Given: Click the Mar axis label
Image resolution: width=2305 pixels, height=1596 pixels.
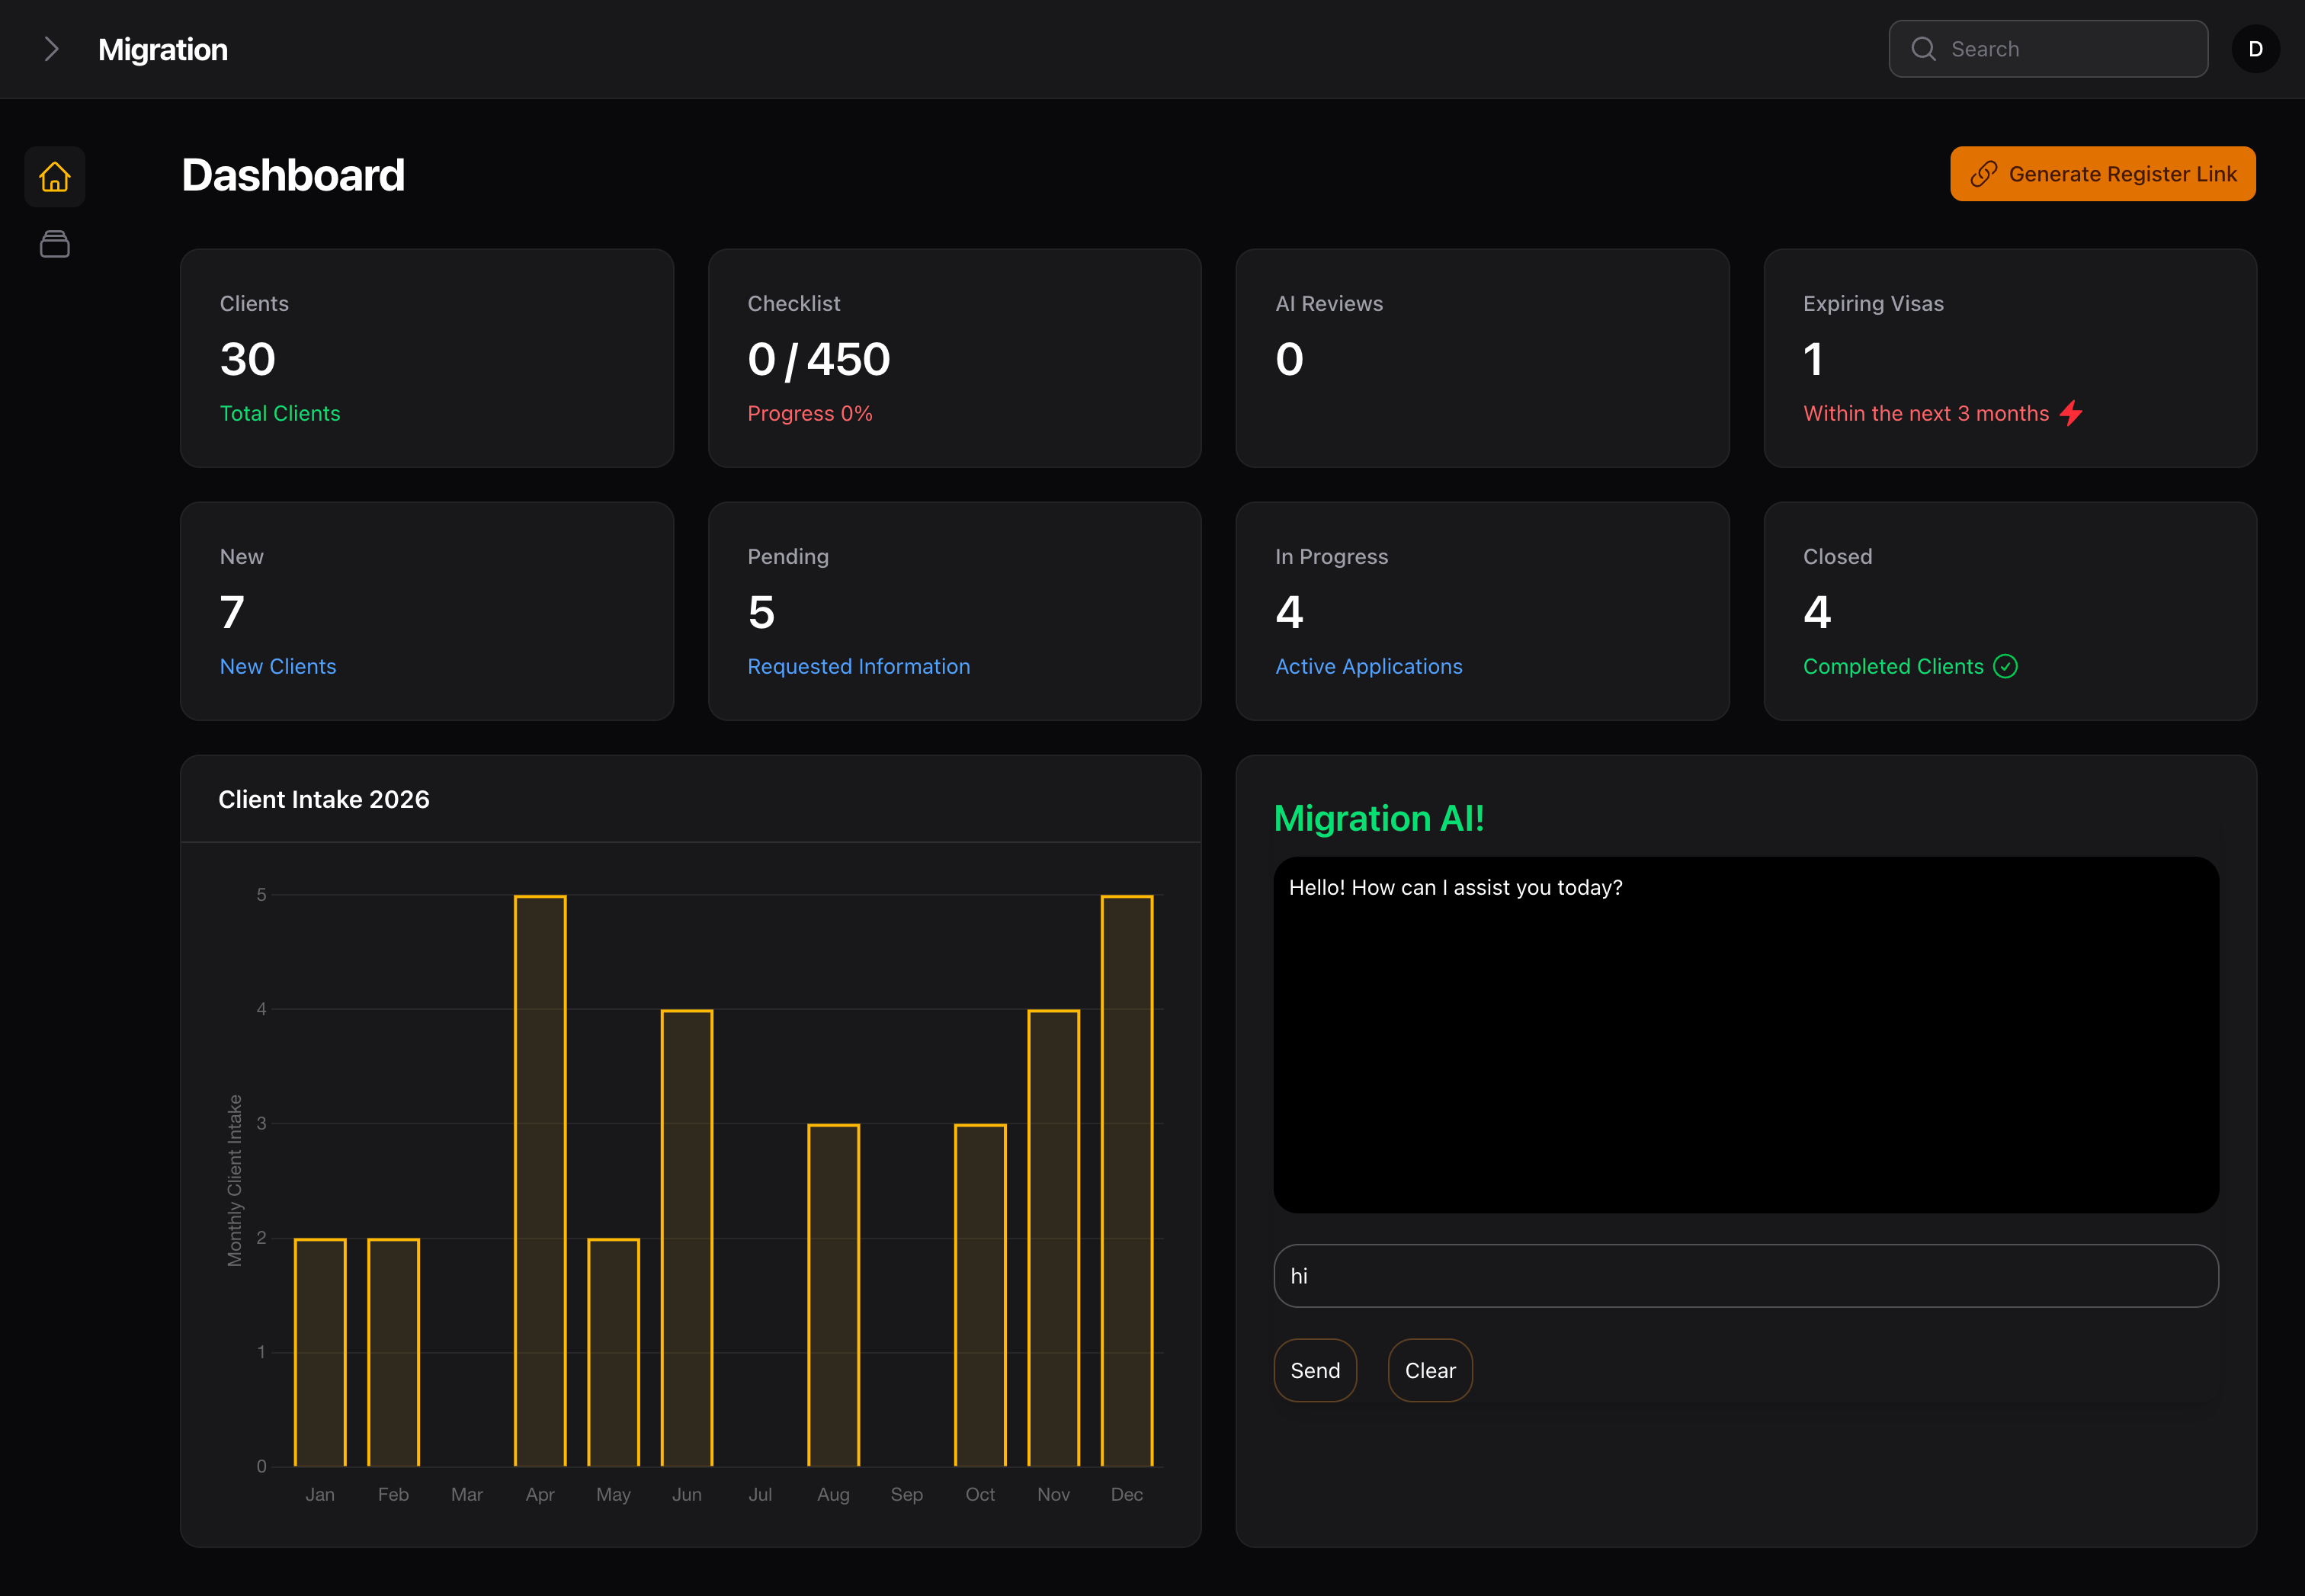Looking at the screenshot, I should click(x=467, y=1494).
